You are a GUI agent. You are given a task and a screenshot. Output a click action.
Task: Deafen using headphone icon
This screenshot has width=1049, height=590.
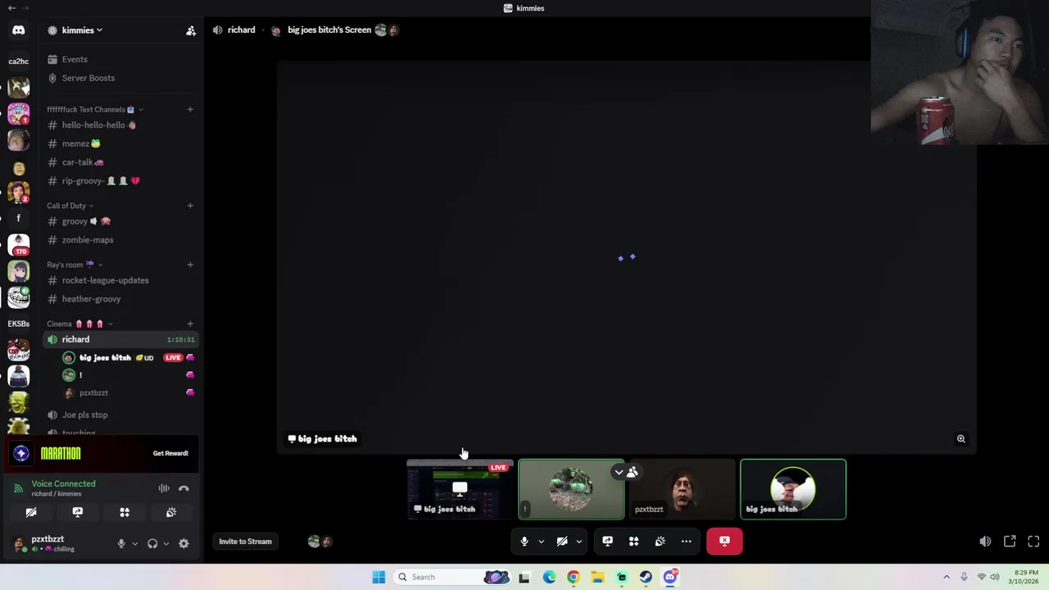(x=152, y=543)
